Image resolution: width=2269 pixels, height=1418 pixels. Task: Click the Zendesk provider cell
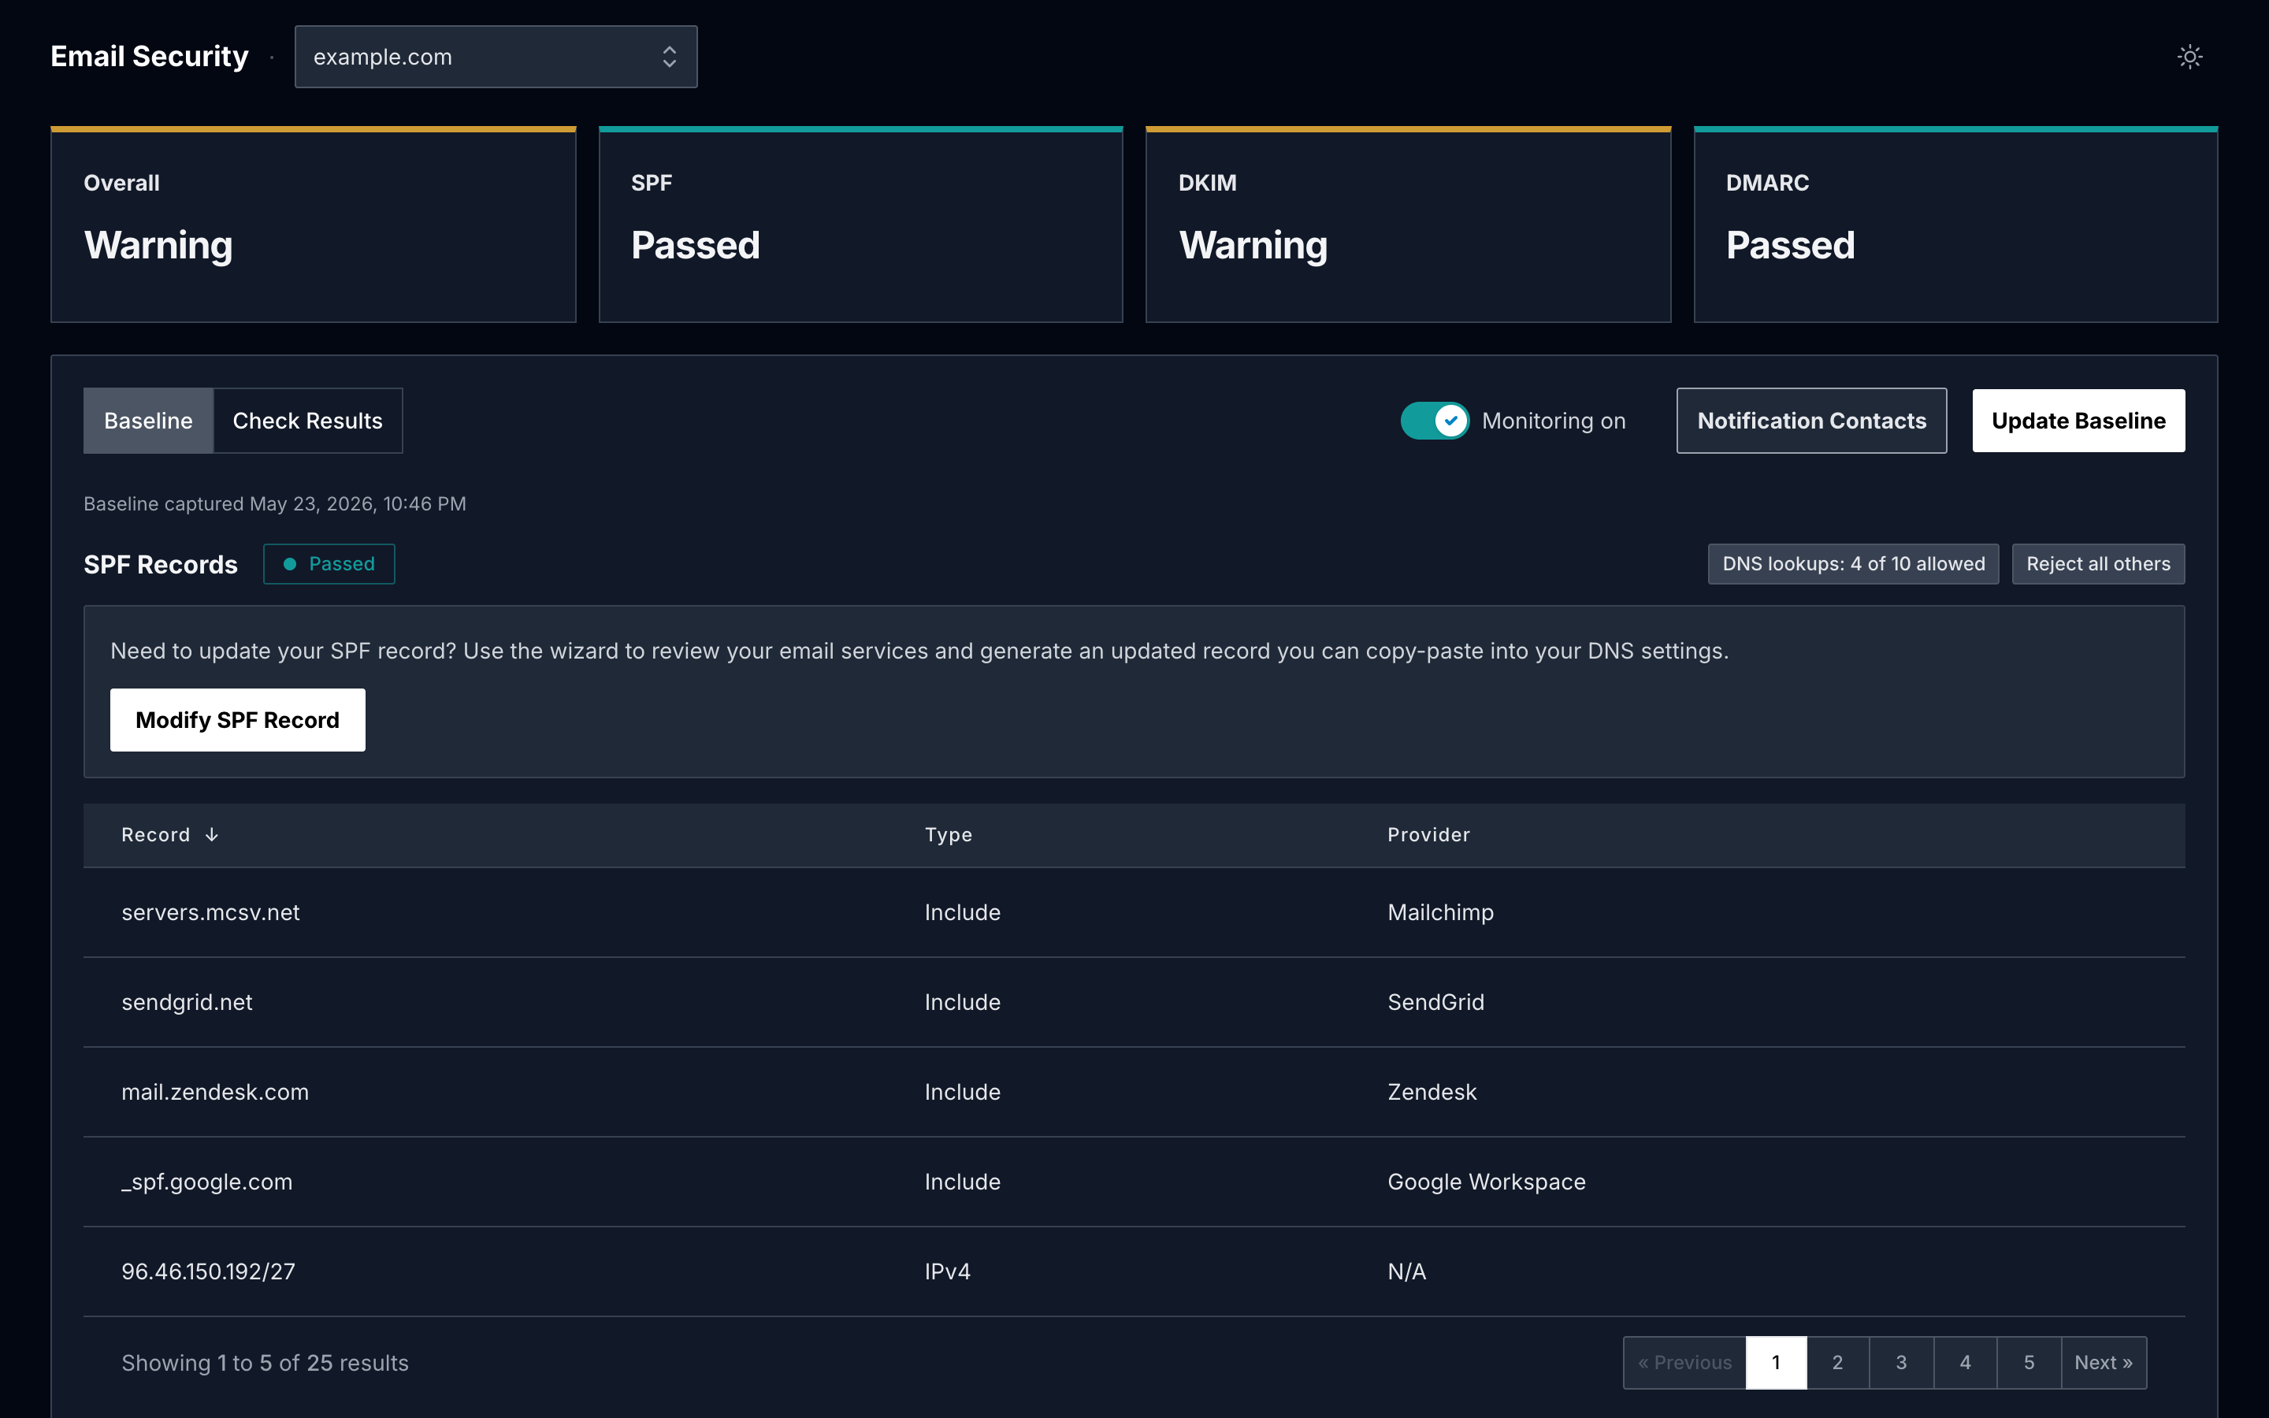click(x=1432, y=1093)
